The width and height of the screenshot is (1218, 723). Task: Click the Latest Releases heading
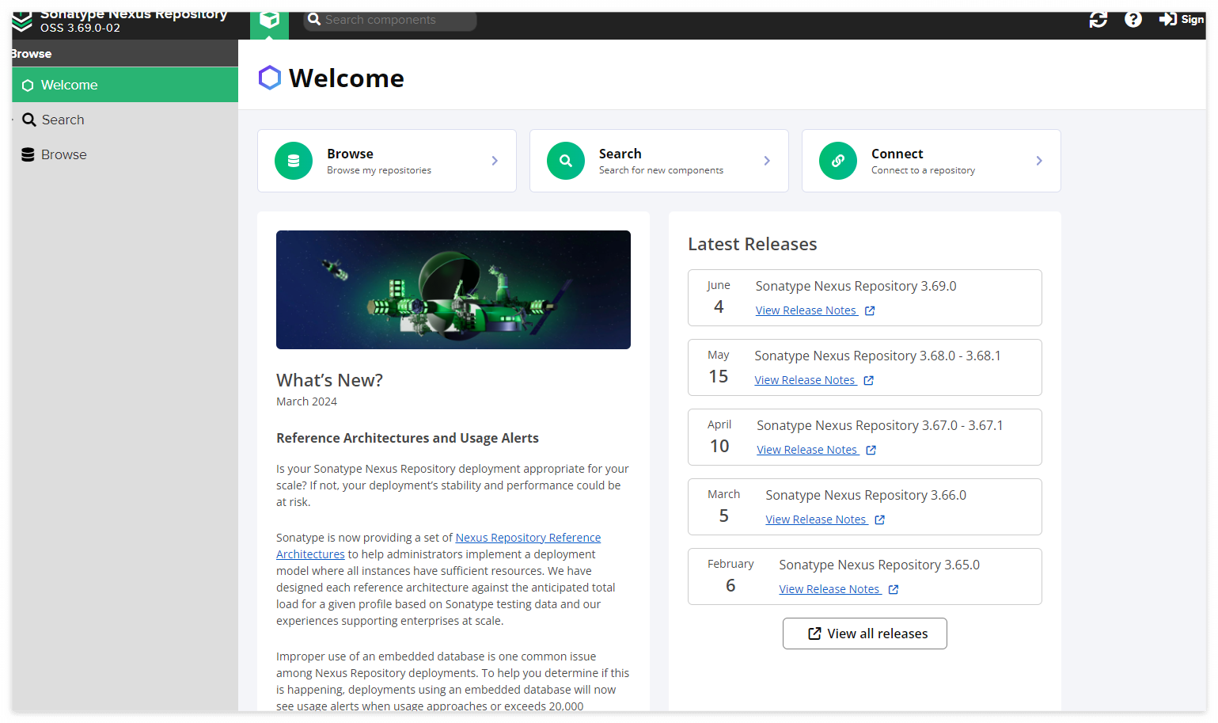pos(753,244)
